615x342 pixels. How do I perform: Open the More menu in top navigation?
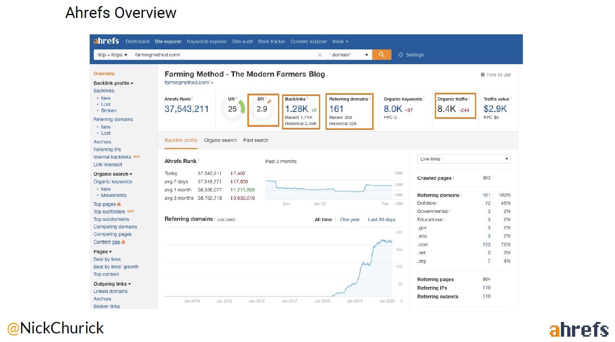click(x=340, y=42)
